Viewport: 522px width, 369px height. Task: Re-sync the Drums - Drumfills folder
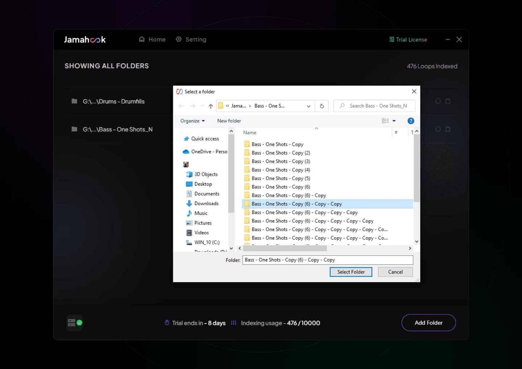(438, 101)
